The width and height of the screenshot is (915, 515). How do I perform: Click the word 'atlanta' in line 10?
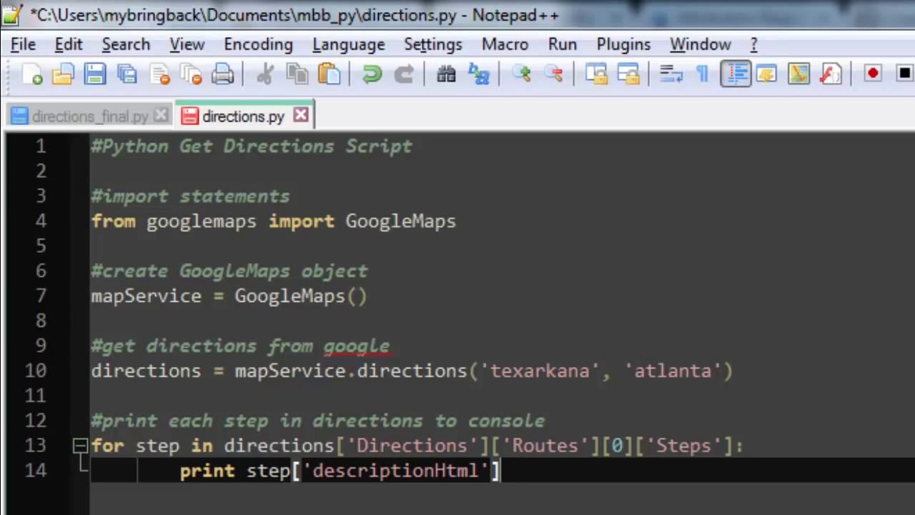673,371
